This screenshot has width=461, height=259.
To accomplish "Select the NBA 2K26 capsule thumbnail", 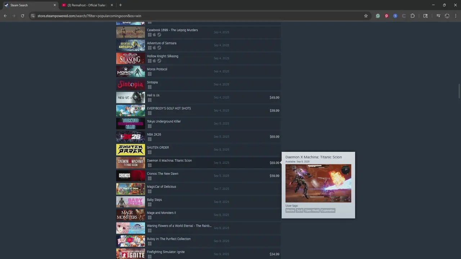I will [x=130, y=137].
